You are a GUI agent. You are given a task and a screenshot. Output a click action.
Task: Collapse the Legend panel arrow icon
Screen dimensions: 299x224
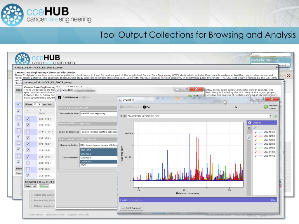(x=249, y=123)
